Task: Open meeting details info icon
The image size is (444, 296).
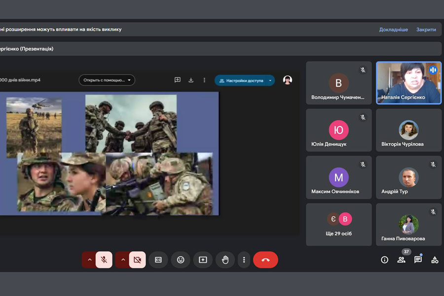Action: 384,259
